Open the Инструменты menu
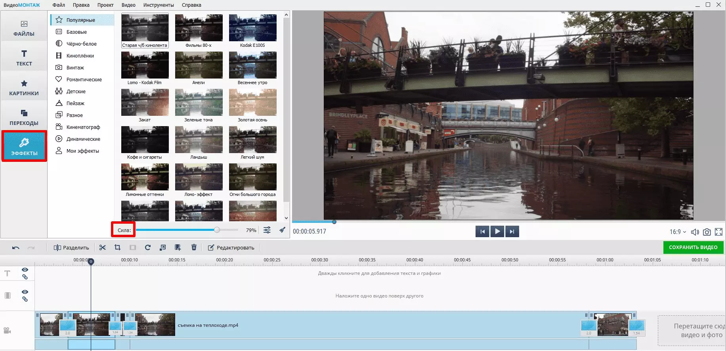 (x=159, y=5)
